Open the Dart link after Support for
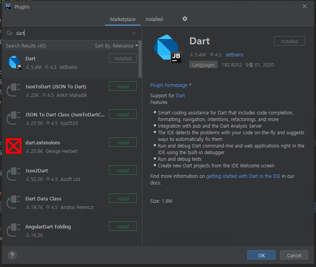316x267 pixels. coord(180,95)
